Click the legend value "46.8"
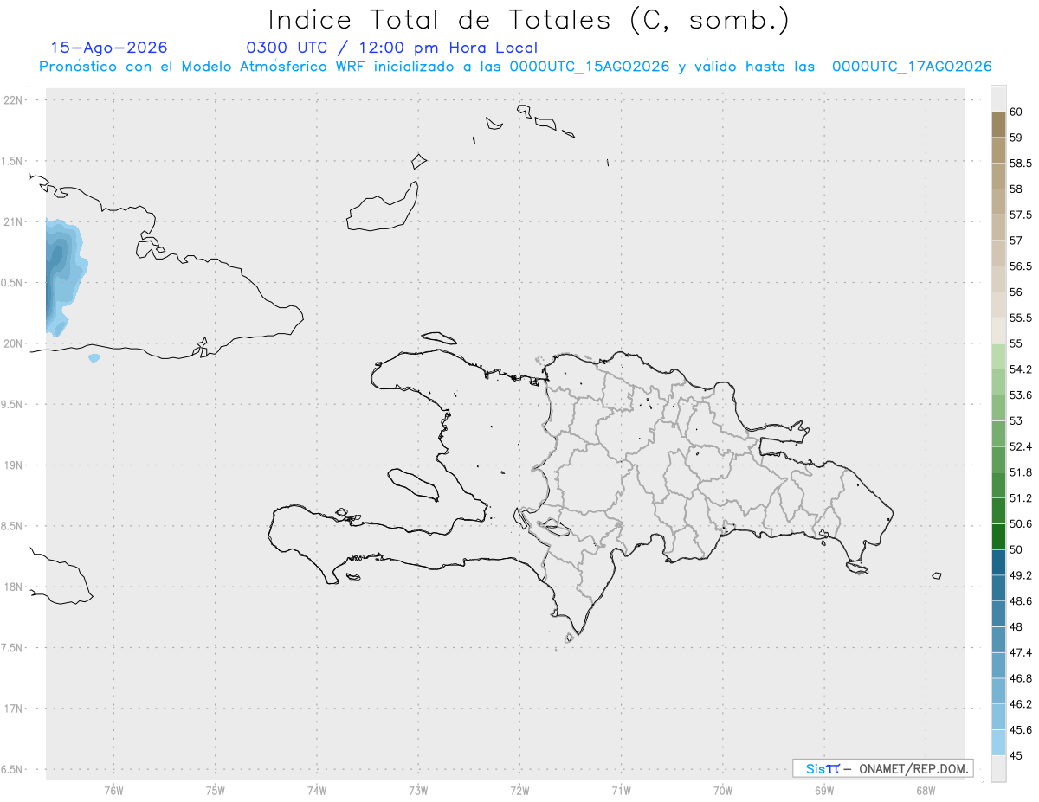The width and height of the screenshot is (1039, 802). pos(1020,678)
